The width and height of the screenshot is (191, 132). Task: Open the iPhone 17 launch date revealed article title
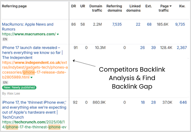point(32,53)
